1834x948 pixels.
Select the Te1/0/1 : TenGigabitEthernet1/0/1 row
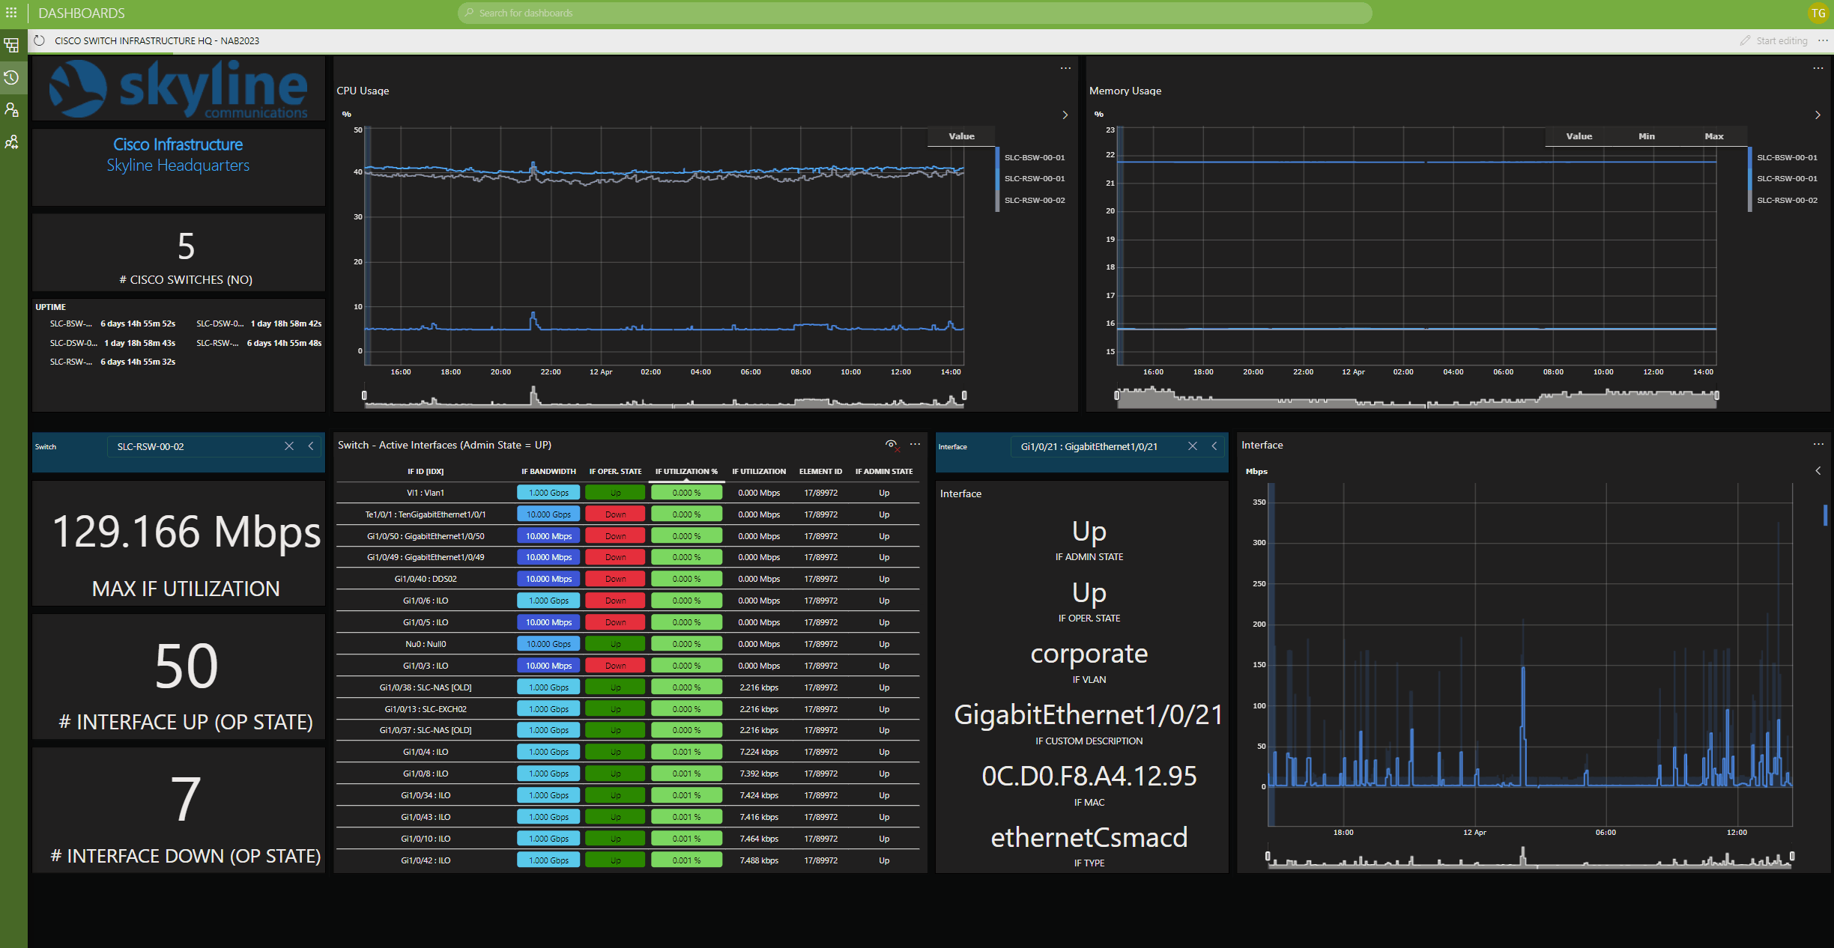point(628,514)
